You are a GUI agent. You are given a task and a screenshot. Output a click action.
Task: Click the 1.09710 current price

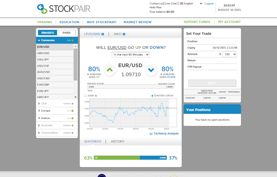(x=131, y=75)
